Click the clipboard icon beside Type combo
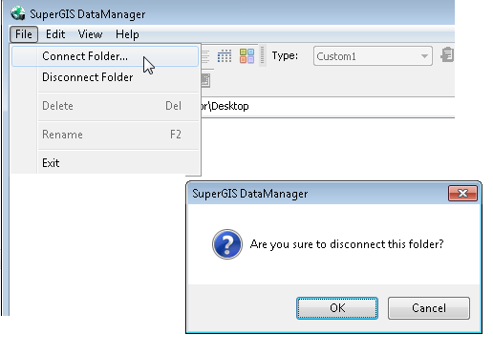This screenshot has height=355, width=493. coord(447,55)
